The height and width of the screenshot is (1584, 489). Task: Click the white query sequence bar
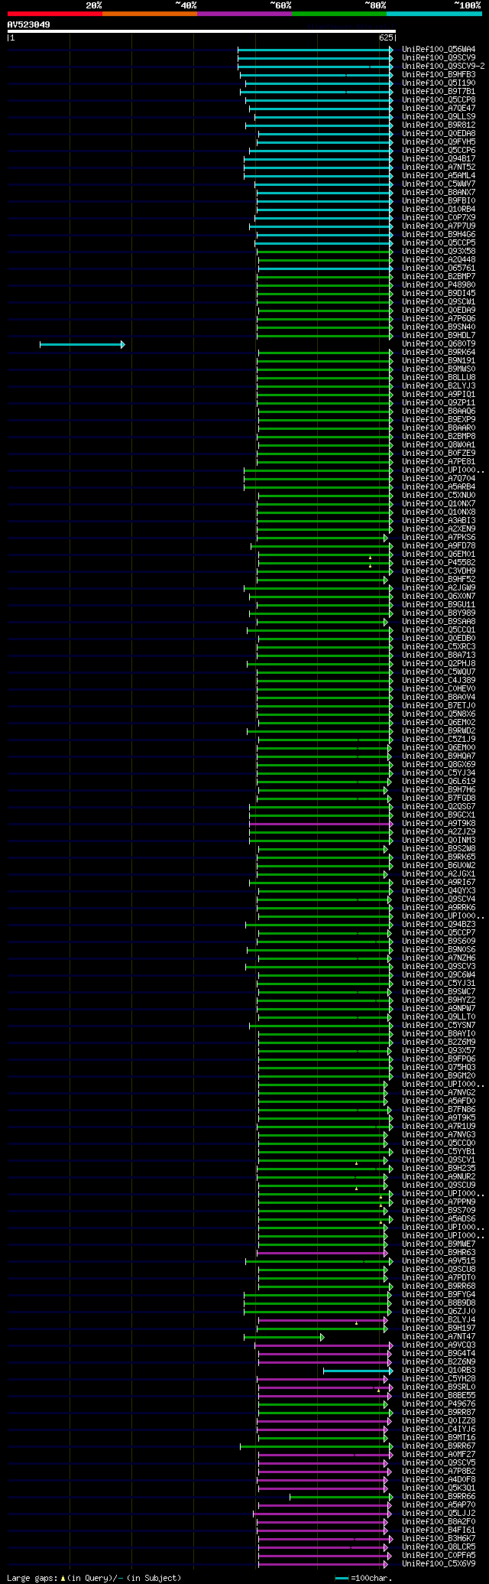[x=201, y=31]
